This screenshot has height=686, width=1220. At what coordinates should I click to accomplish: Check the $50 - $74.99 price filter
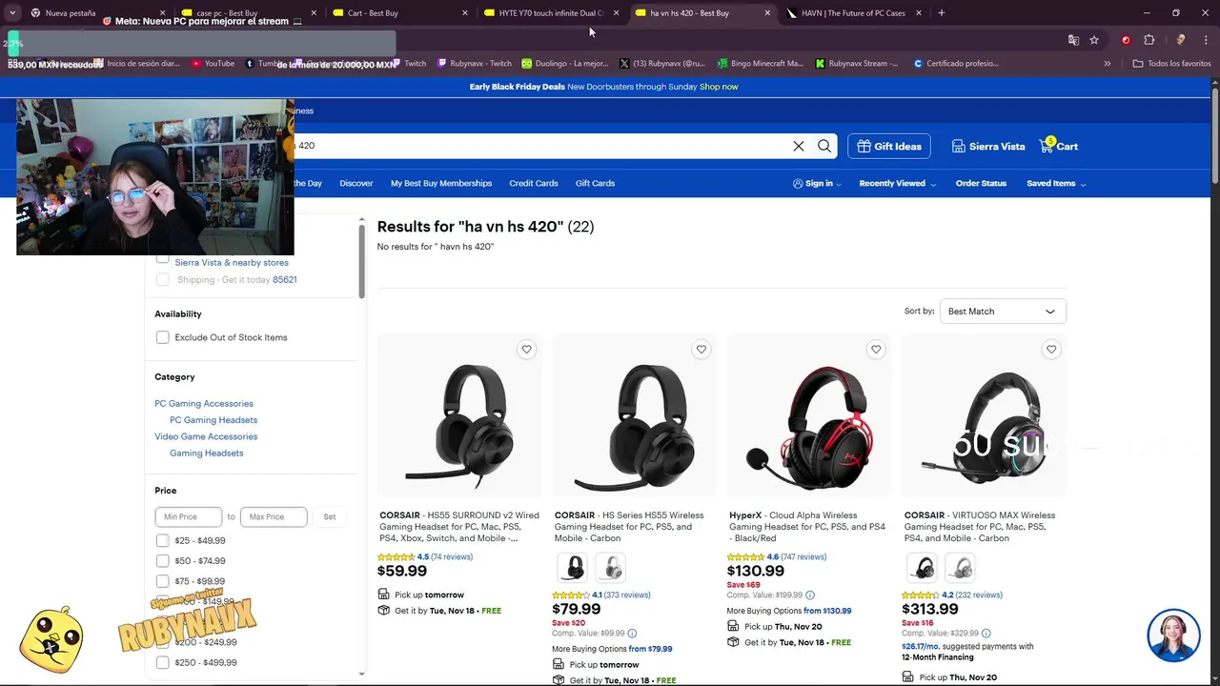[x=162, y=561]
